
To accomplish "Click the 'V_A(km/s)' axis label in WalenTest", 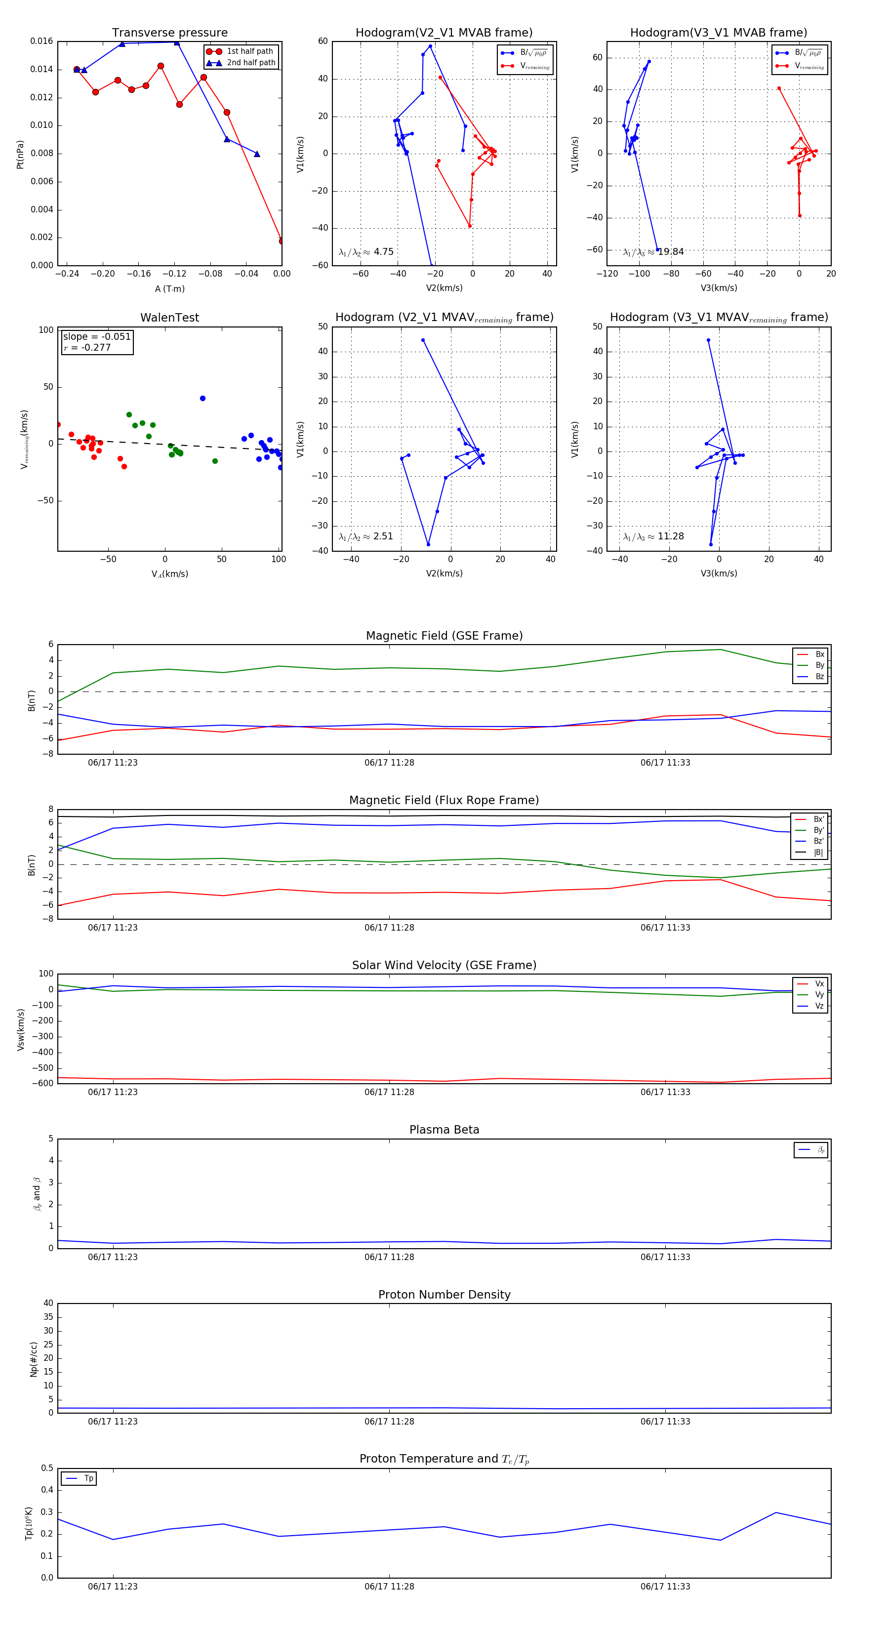I will click(x=169, y=574).
